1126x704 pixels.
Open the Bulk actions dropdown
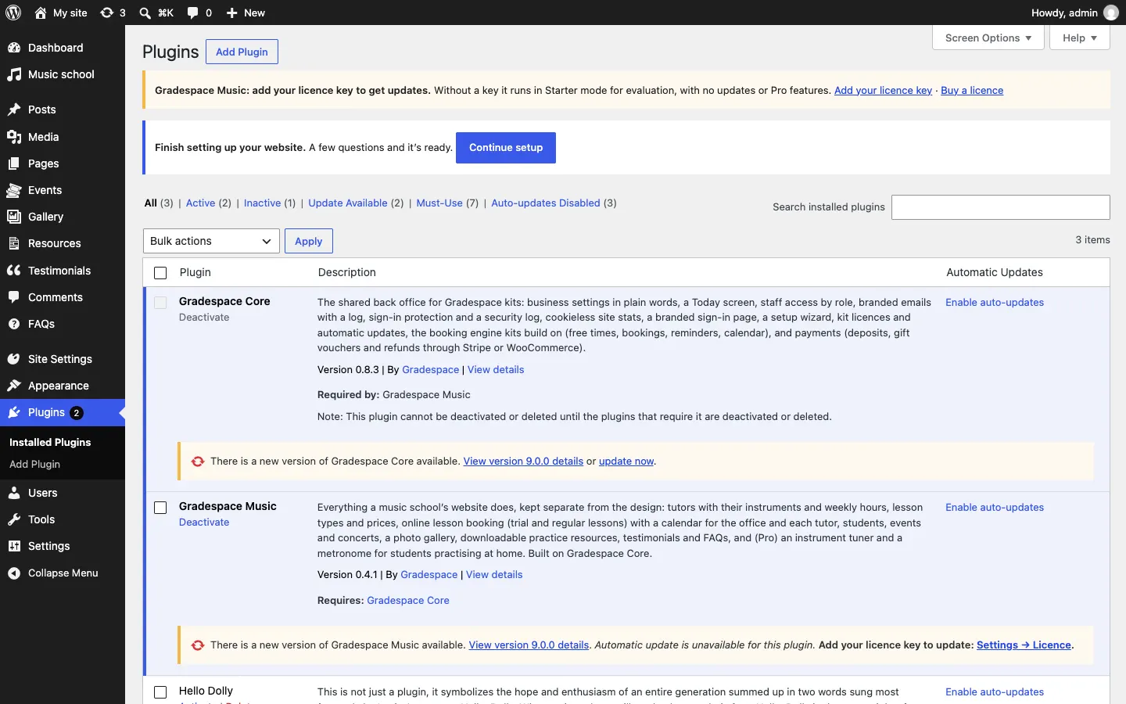coord(211,241)
